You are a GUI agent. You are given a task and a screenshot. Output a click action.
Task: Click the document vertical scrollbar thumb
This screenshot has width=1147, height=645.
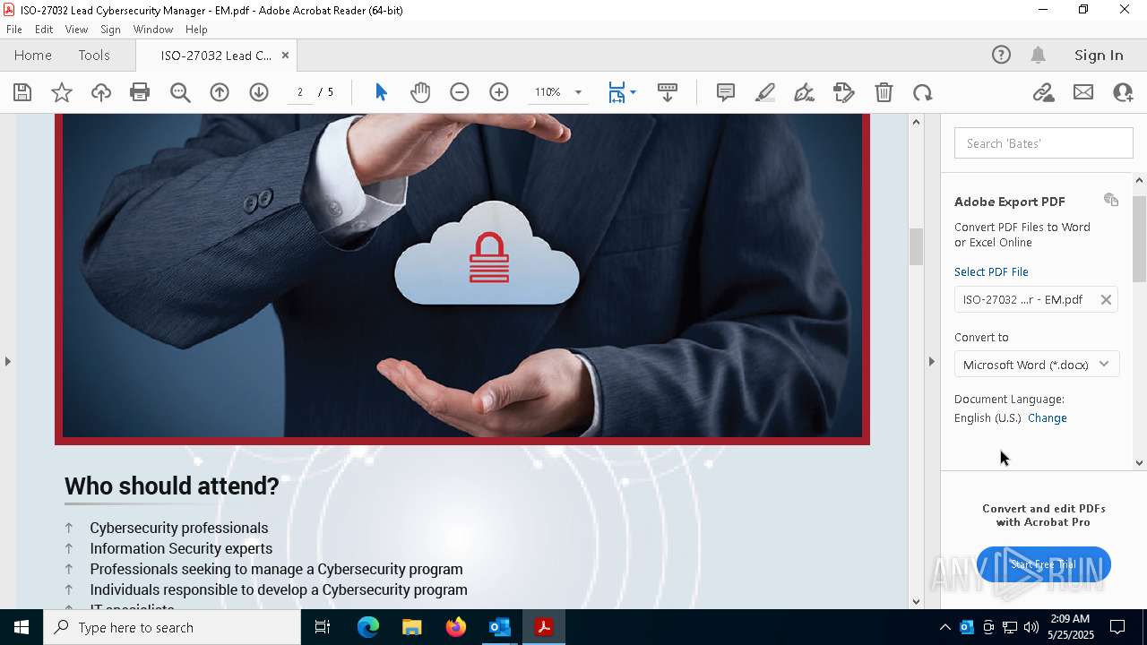click(916, 247)
